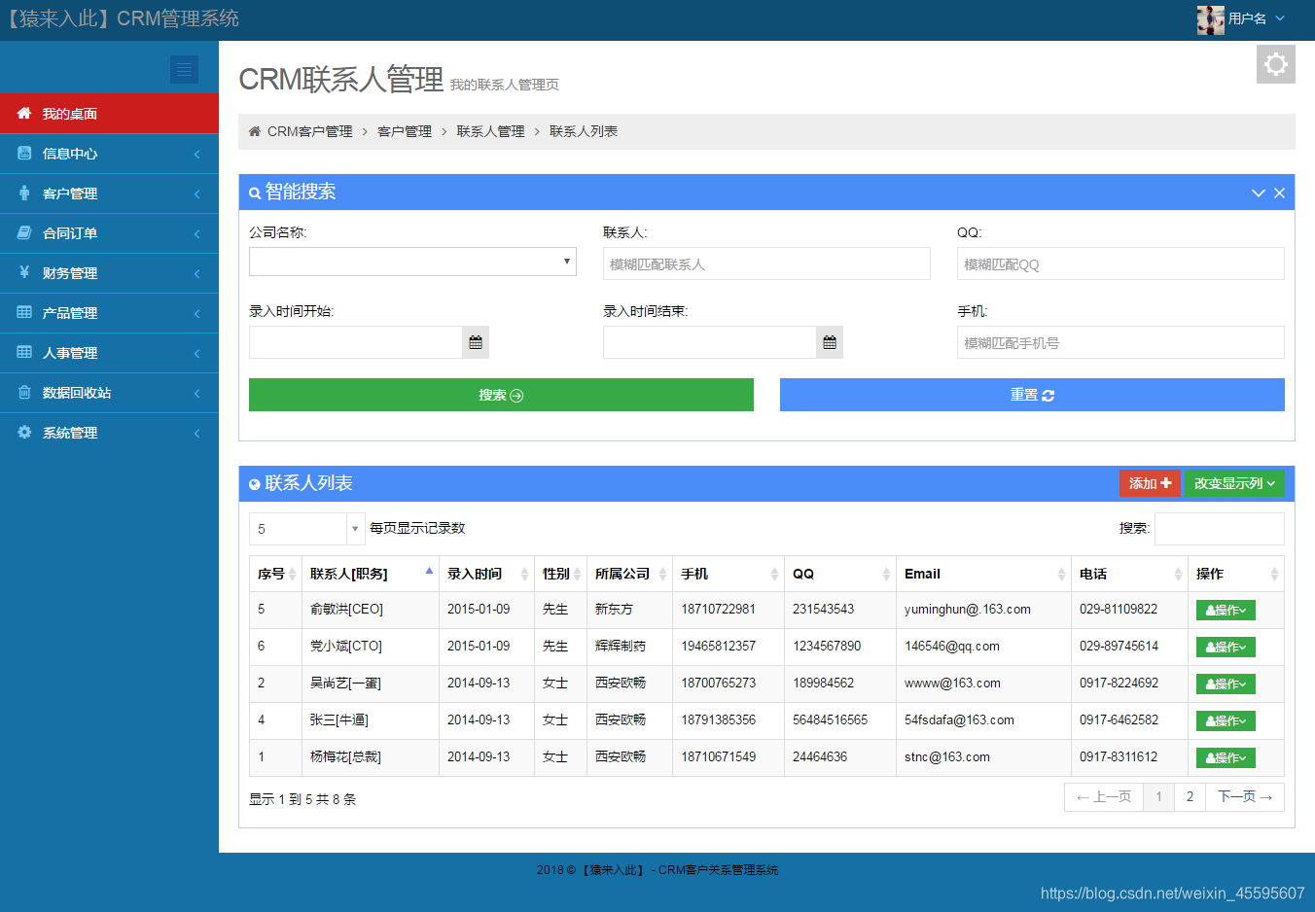1315x912 pixels.
Task: Click the blue 重置 button
Action: pyautogui.click(x=1032, y=395)
